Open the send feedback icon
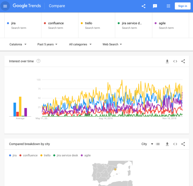 point(155,6)
